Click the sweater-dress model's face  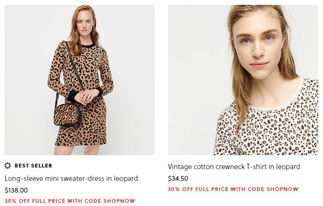point(85,25)
